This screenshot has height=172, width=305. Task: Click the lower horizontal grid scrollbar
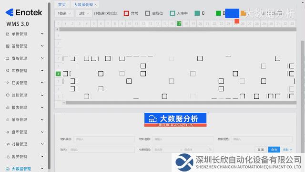click(181, 103)
